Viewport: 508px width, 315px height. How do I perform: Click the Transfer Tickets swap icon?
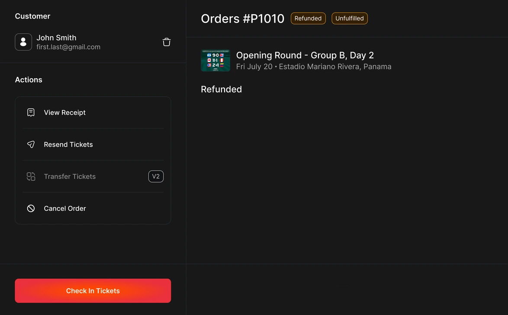click(x=31, y=176)
